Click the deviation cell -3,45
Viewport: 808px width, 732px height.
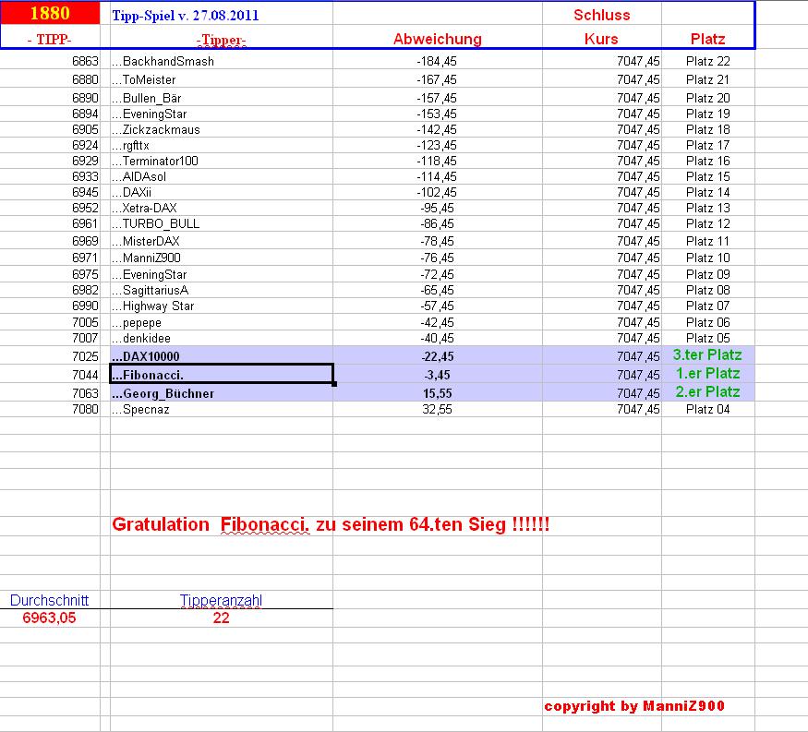click(x=437, y=375)
